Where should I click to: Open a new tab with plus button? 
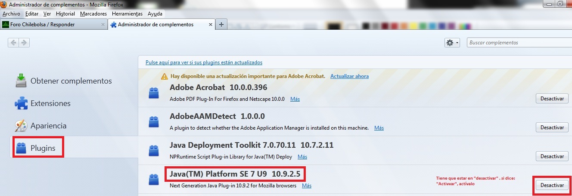221,25
